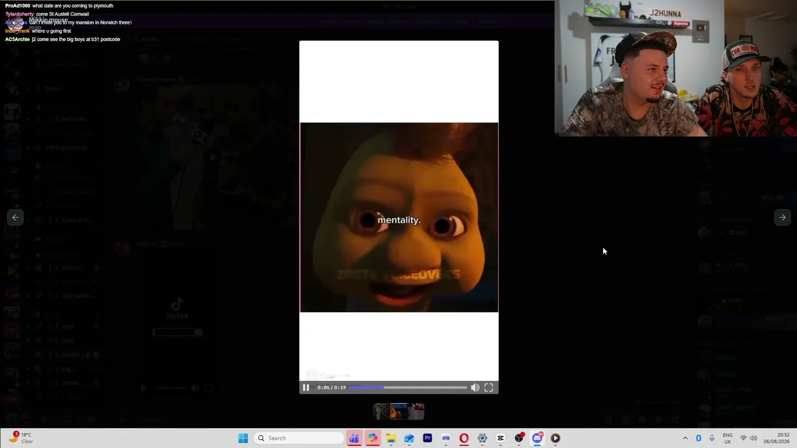The width and height of the screenshot is (797, 448).
Task: Go to the previous media with left arrow
Action: point(15,217)
